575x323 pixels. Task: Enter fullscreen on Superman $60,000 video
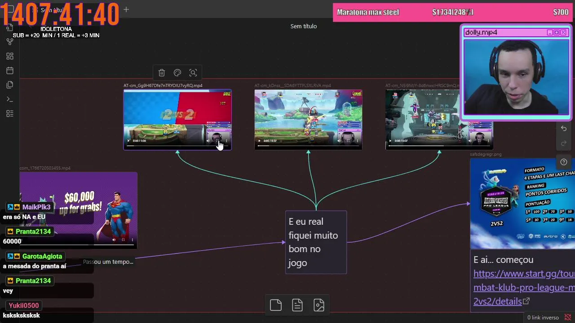pyautogui.click(x=123, y=240)
